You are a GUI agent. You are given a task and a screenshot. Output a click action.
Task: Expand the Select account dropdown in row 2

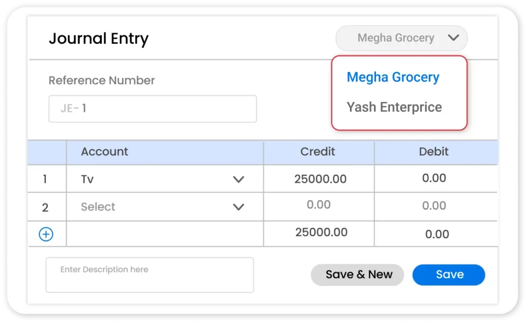point(238,207)
